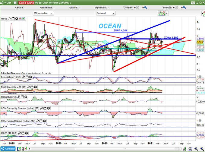
Task: Click the zoom in magnifier
Action: 202,149
